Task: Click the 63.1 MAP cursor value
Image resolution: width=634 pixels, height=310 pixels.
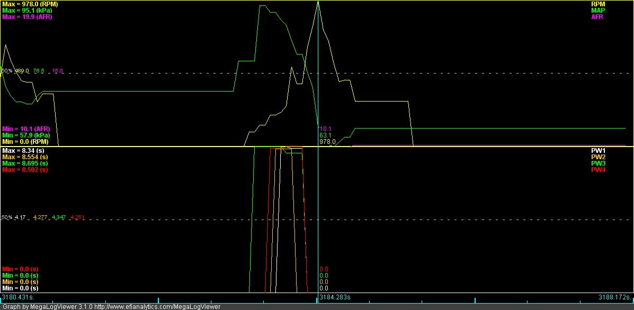Action: tap(325, 135)
